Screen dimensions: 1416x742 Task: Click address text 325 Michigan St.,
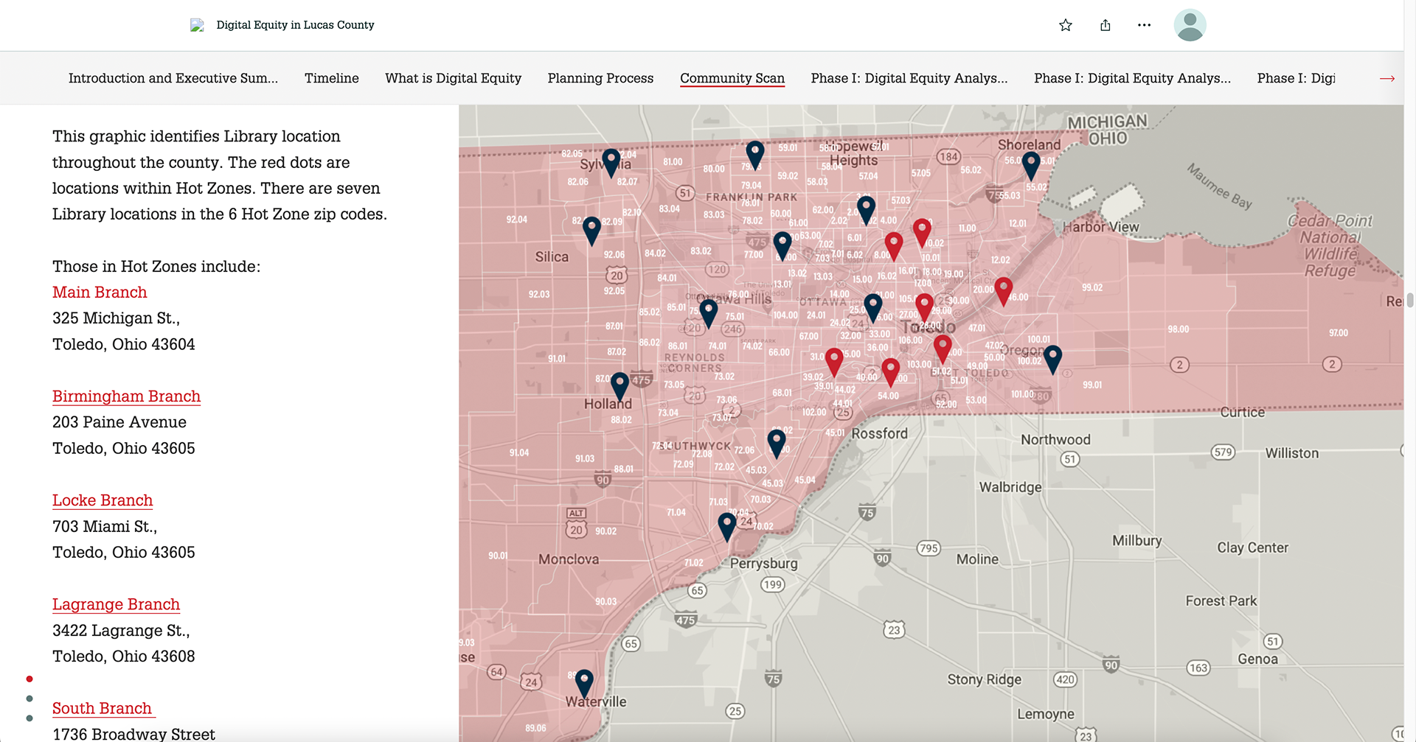click(x=116, y=318)
